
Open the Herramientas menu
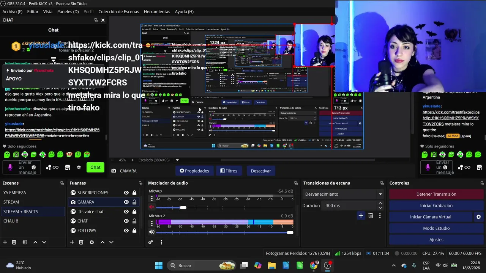[x=157, y=12]
